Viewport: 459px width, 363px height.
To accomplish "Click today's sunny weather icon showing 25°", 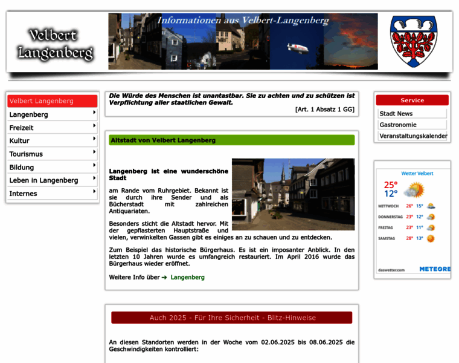I will [414, 189].
